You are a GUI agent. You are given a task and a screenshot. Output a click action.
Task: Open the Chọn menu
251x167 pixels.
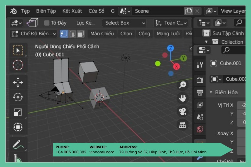[126, 34]
